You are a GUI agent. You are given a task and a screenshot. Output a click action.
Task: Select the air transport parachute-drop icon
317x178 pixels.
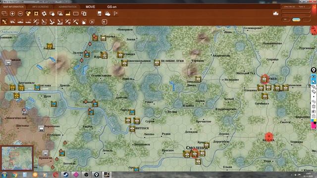(x=68, y=22)
